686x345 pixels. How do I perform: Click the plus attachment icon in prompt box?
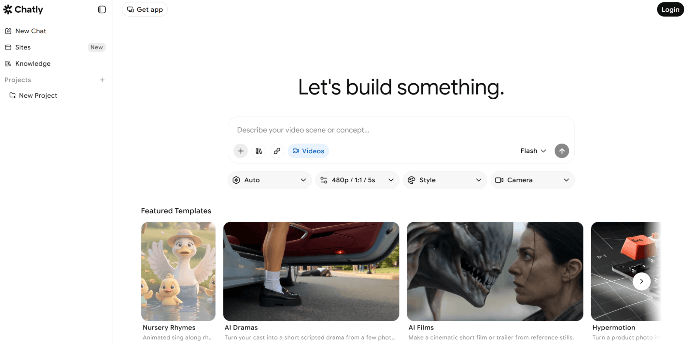click(241, 151)
